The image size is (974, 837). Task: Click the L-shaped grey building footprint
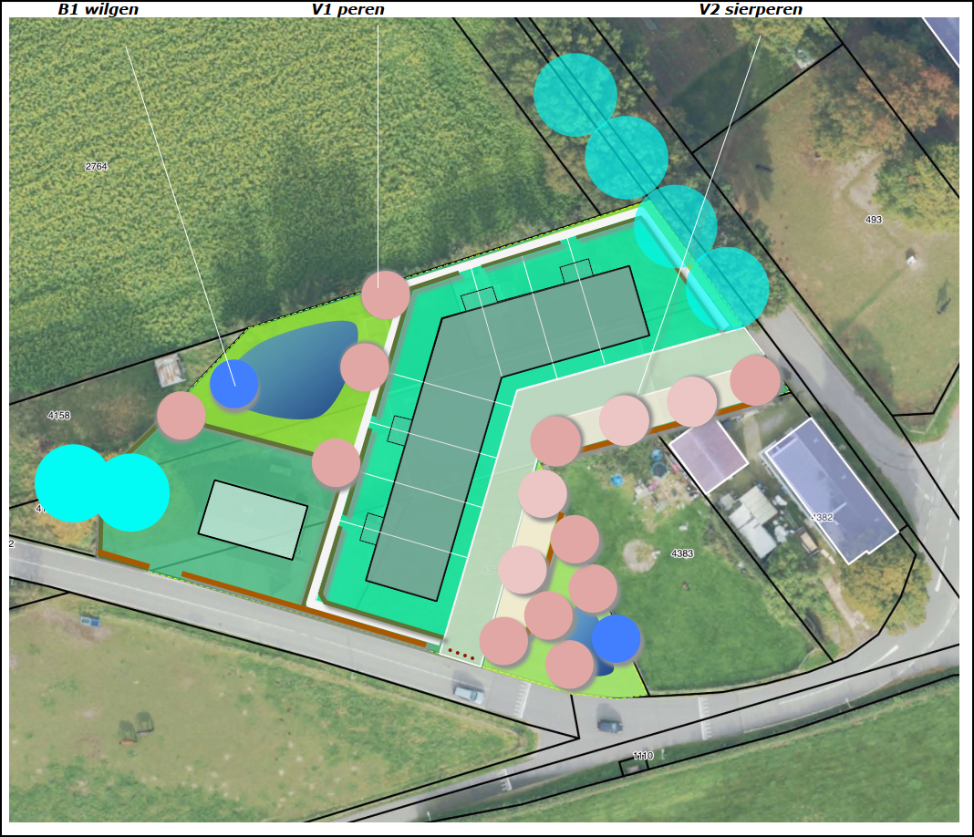(x=507, y=433)
